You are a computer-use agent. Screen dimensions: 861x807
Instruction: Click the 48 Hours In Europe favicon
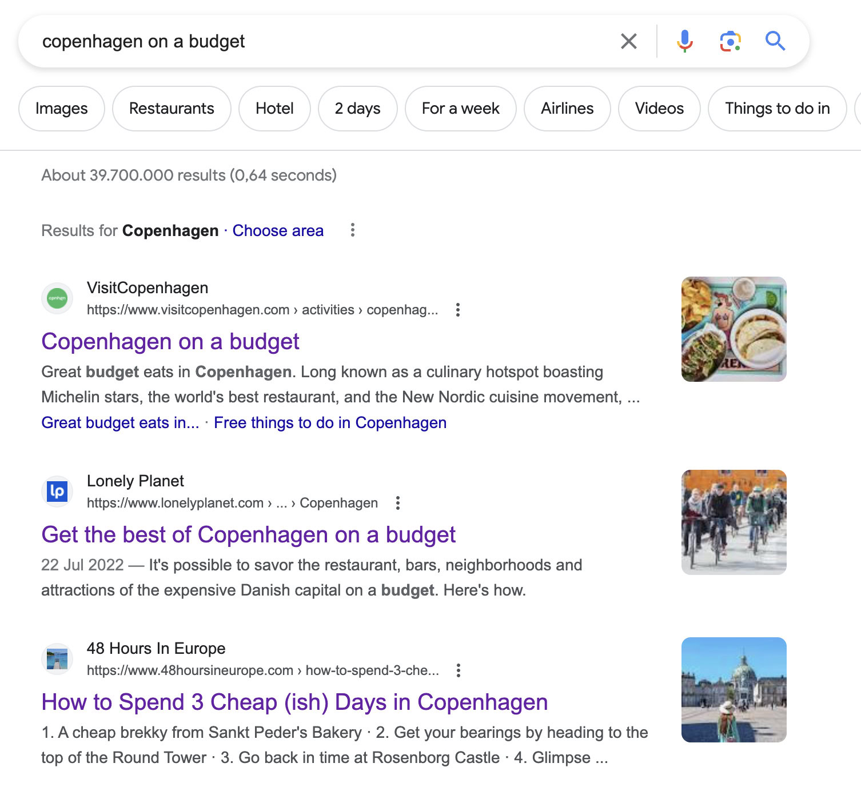57,658
